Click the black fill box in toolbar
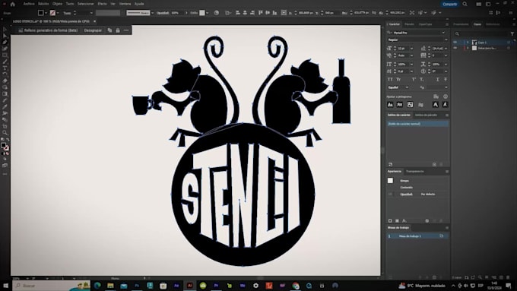 (3, 145)
